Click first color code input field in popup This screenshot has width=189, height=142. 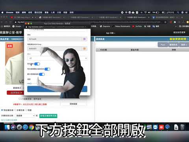(54, 39)
